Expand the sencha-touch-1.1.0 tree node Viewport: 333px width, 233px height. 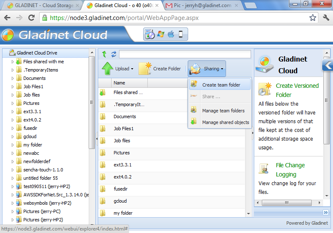point(12,170)
